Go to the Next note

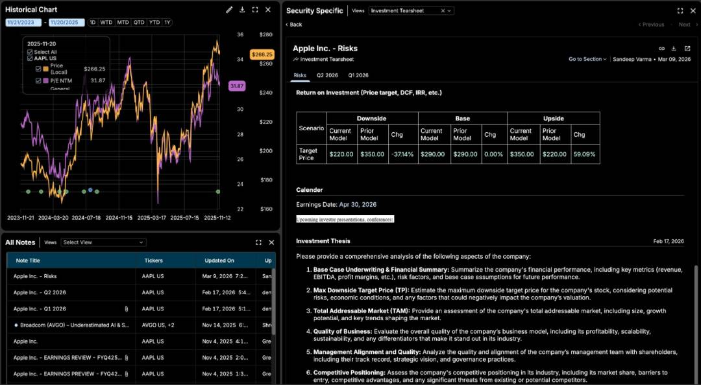687,25
